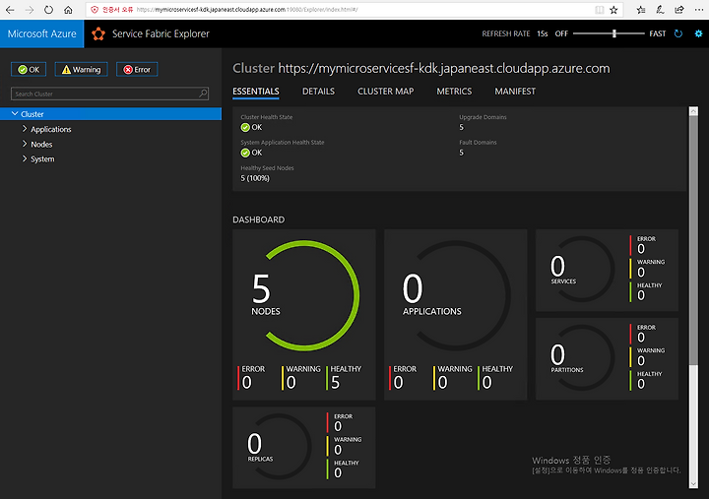
Task: Click the Cluster Health State OK value
Action: coord(251,128)
